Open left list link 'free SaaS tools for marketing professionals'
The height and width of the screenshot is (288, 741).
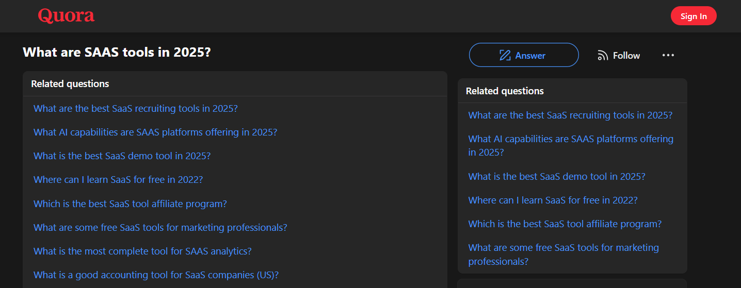click(x=160, y=227)
